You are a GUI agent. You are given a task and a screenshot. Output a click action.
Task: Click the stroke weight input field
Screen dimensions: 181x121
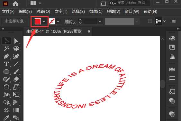click(x=90, y=21)
